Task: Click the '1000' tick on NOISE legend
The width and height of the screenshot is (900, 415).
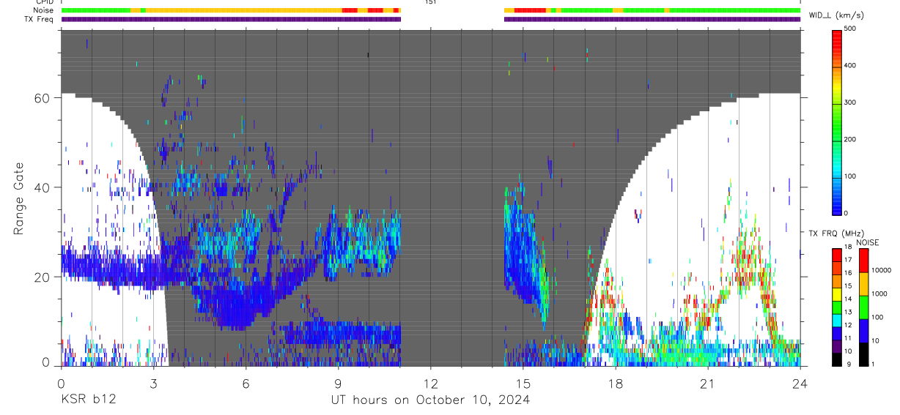Action: pyautogui.click(x=879, y=294)
